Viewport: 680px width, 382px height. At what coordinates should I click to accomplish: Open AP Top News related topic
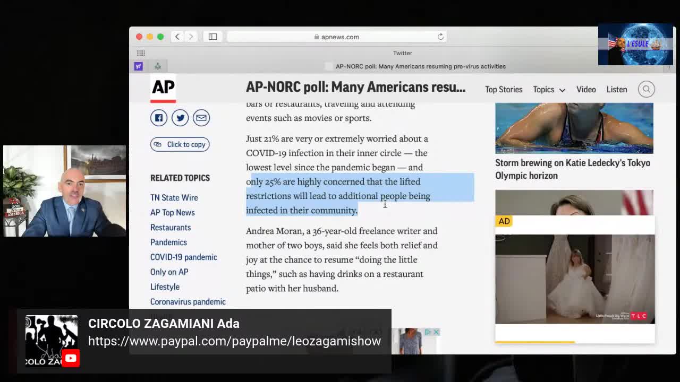pyautogui.click(x=172, y=212)
